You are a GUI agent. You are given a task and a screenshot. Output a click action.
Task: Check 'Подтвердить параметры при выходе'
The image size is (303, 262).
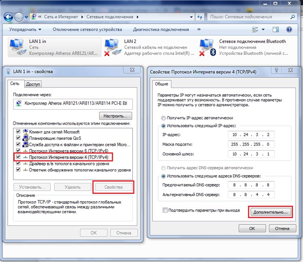coord(165,210)
